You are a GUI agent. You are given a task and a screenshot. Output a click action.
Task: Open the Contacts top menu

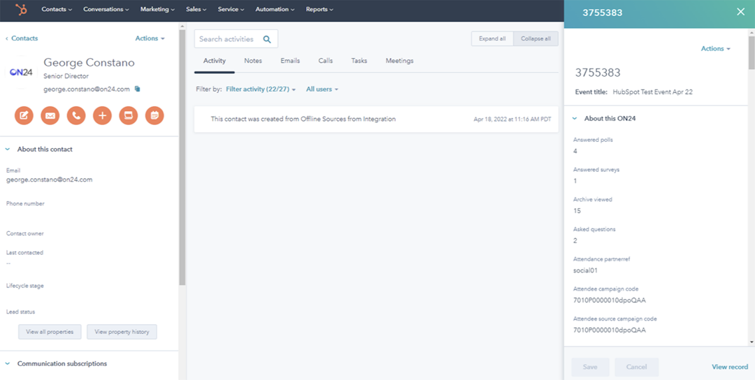[x=57, y=9]
